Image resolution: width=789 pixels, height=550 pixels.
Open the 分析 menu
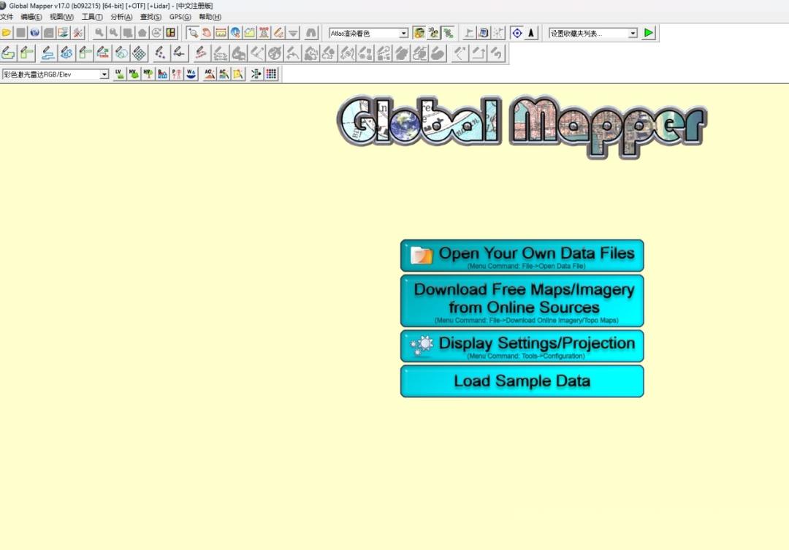tap(121, 16)
